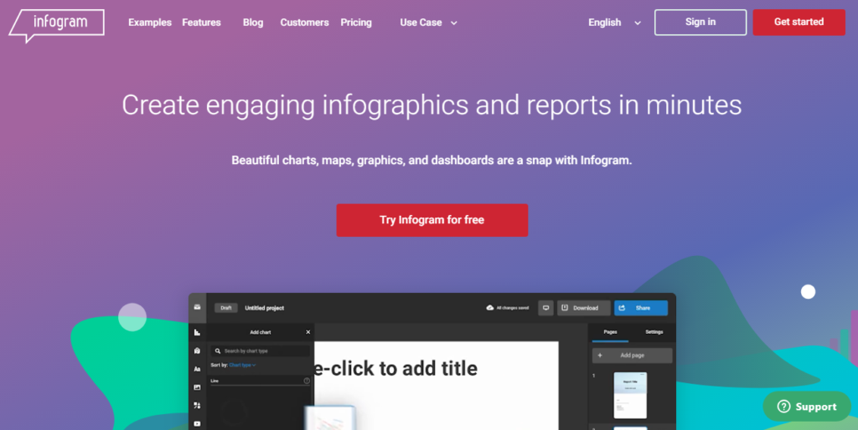Click the Add chart panel heading
The width and height of the screenshot is (858, 430).
261,332
